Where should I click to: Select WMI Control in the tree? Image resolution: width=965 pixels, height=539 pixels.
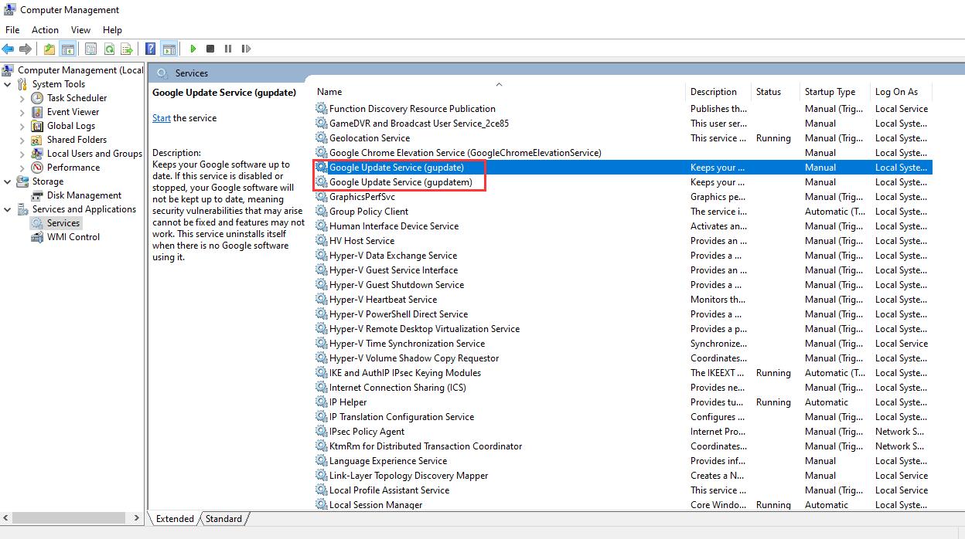pyautogui.click(x=73, y=237)
